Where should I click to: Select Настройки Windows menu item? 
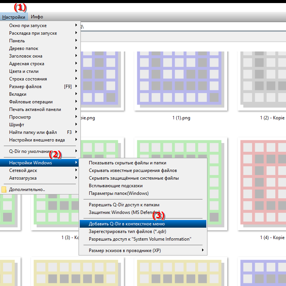coord(39,163)
